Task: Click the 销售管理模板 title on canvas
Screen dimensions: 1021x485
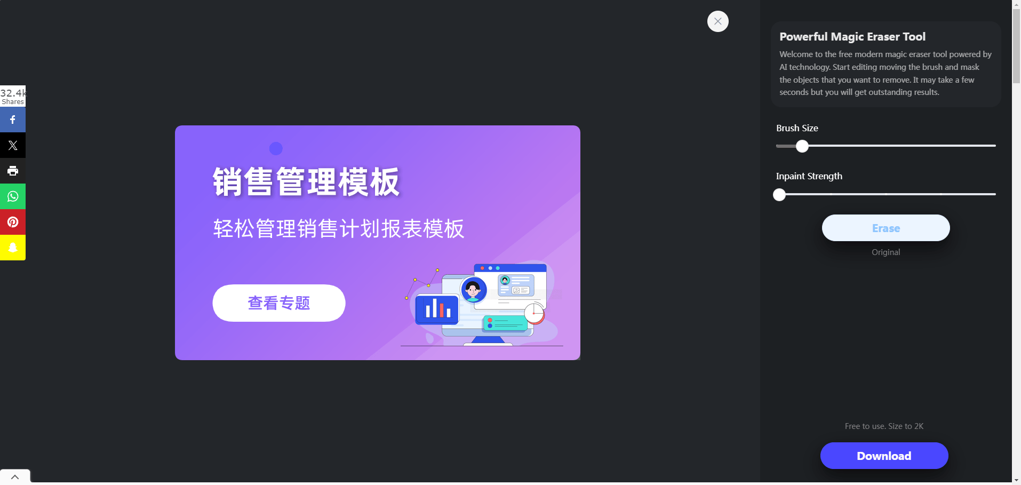Action: click(x=306, y=182)
